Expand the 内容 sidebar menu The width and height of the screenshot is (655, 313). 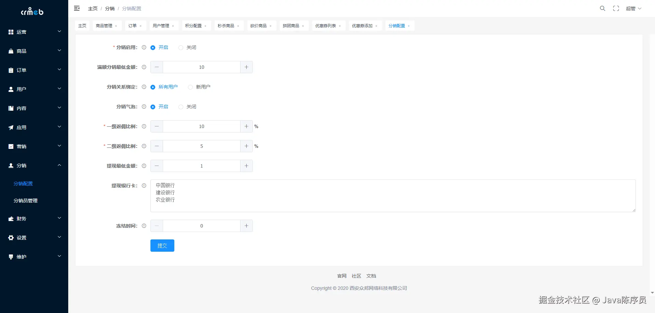point(34,108)
